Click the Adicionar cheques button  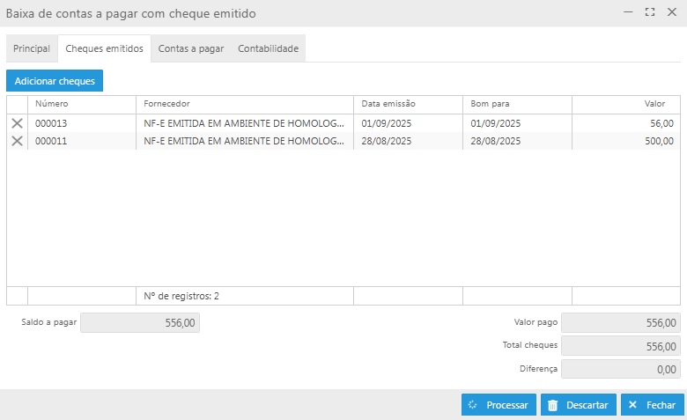coord(55,80)
